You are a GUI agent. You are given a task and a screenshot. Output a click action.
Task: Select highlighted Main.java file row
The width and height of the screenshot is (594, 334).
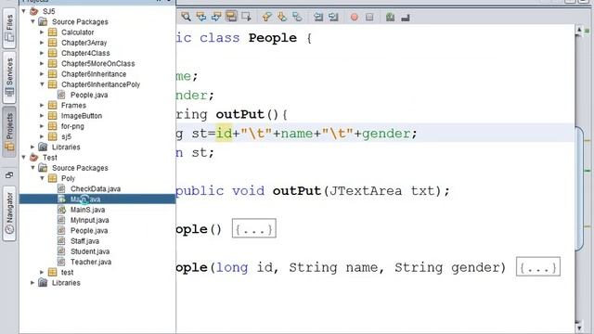[97, 199]
